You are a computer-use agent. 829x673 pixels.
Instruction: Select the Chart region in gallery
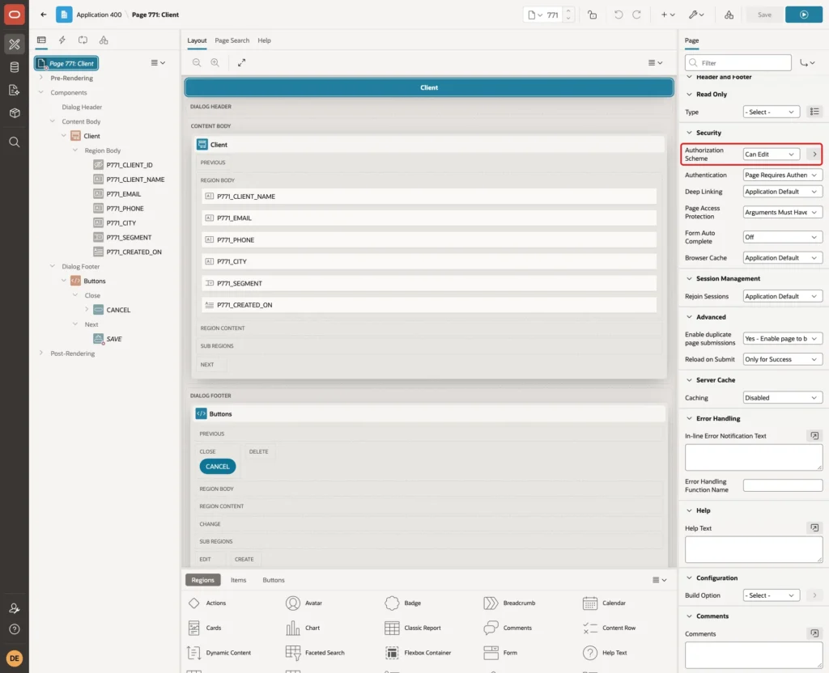[304, 628]
